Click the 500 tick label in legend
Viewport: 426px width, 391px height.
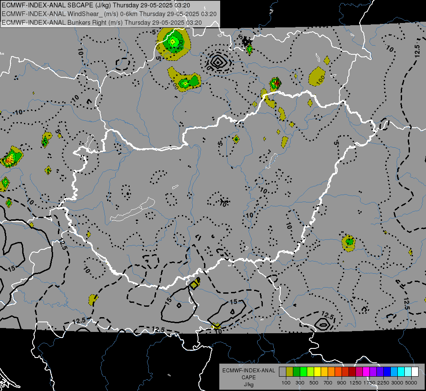(314, 383)
